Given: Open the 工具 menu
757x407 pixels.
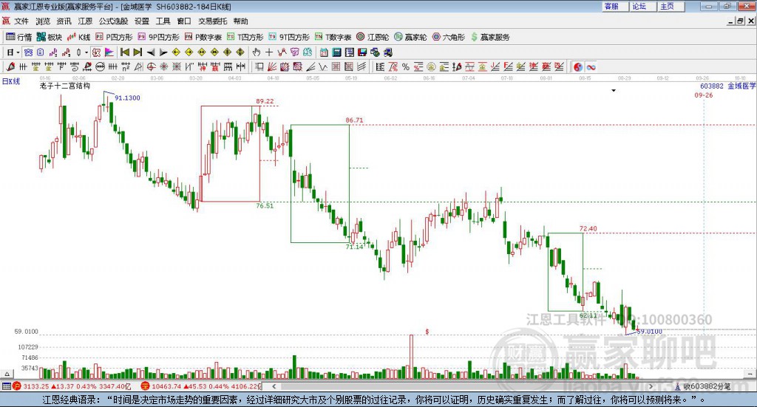Looking at the screenshot, I should 163,21.
